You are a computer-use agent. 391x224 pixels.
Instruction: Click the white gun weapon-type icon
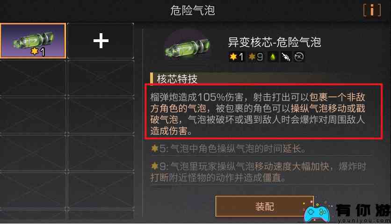pos(286,57)
